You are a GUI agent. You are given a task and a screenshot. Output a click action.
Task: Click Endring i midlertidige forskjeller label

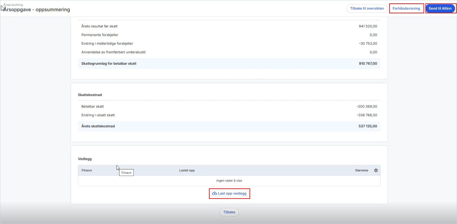click(107, 44)
